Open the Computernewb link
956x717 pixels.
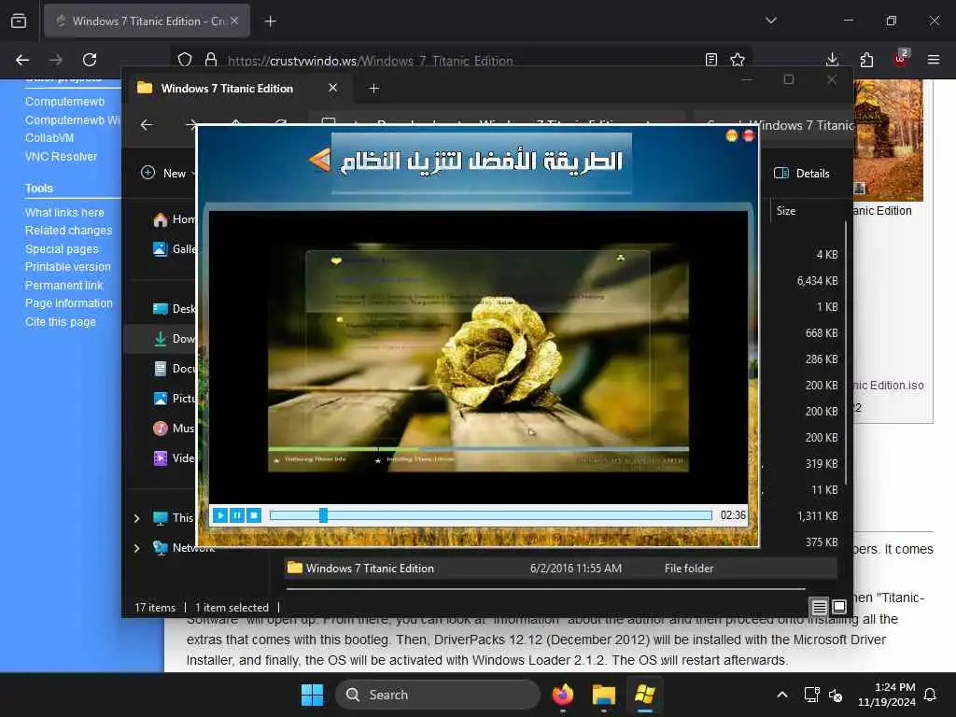tap(64, 102)
